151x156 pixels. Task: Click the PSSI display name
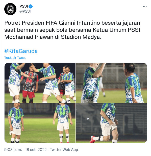click(23, 6)
